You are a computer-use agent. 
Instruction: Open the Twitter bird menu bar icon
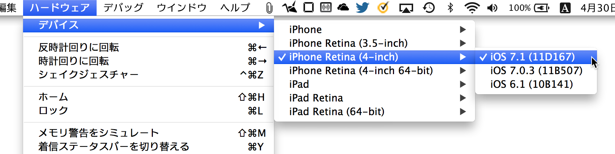click(362, 8)
